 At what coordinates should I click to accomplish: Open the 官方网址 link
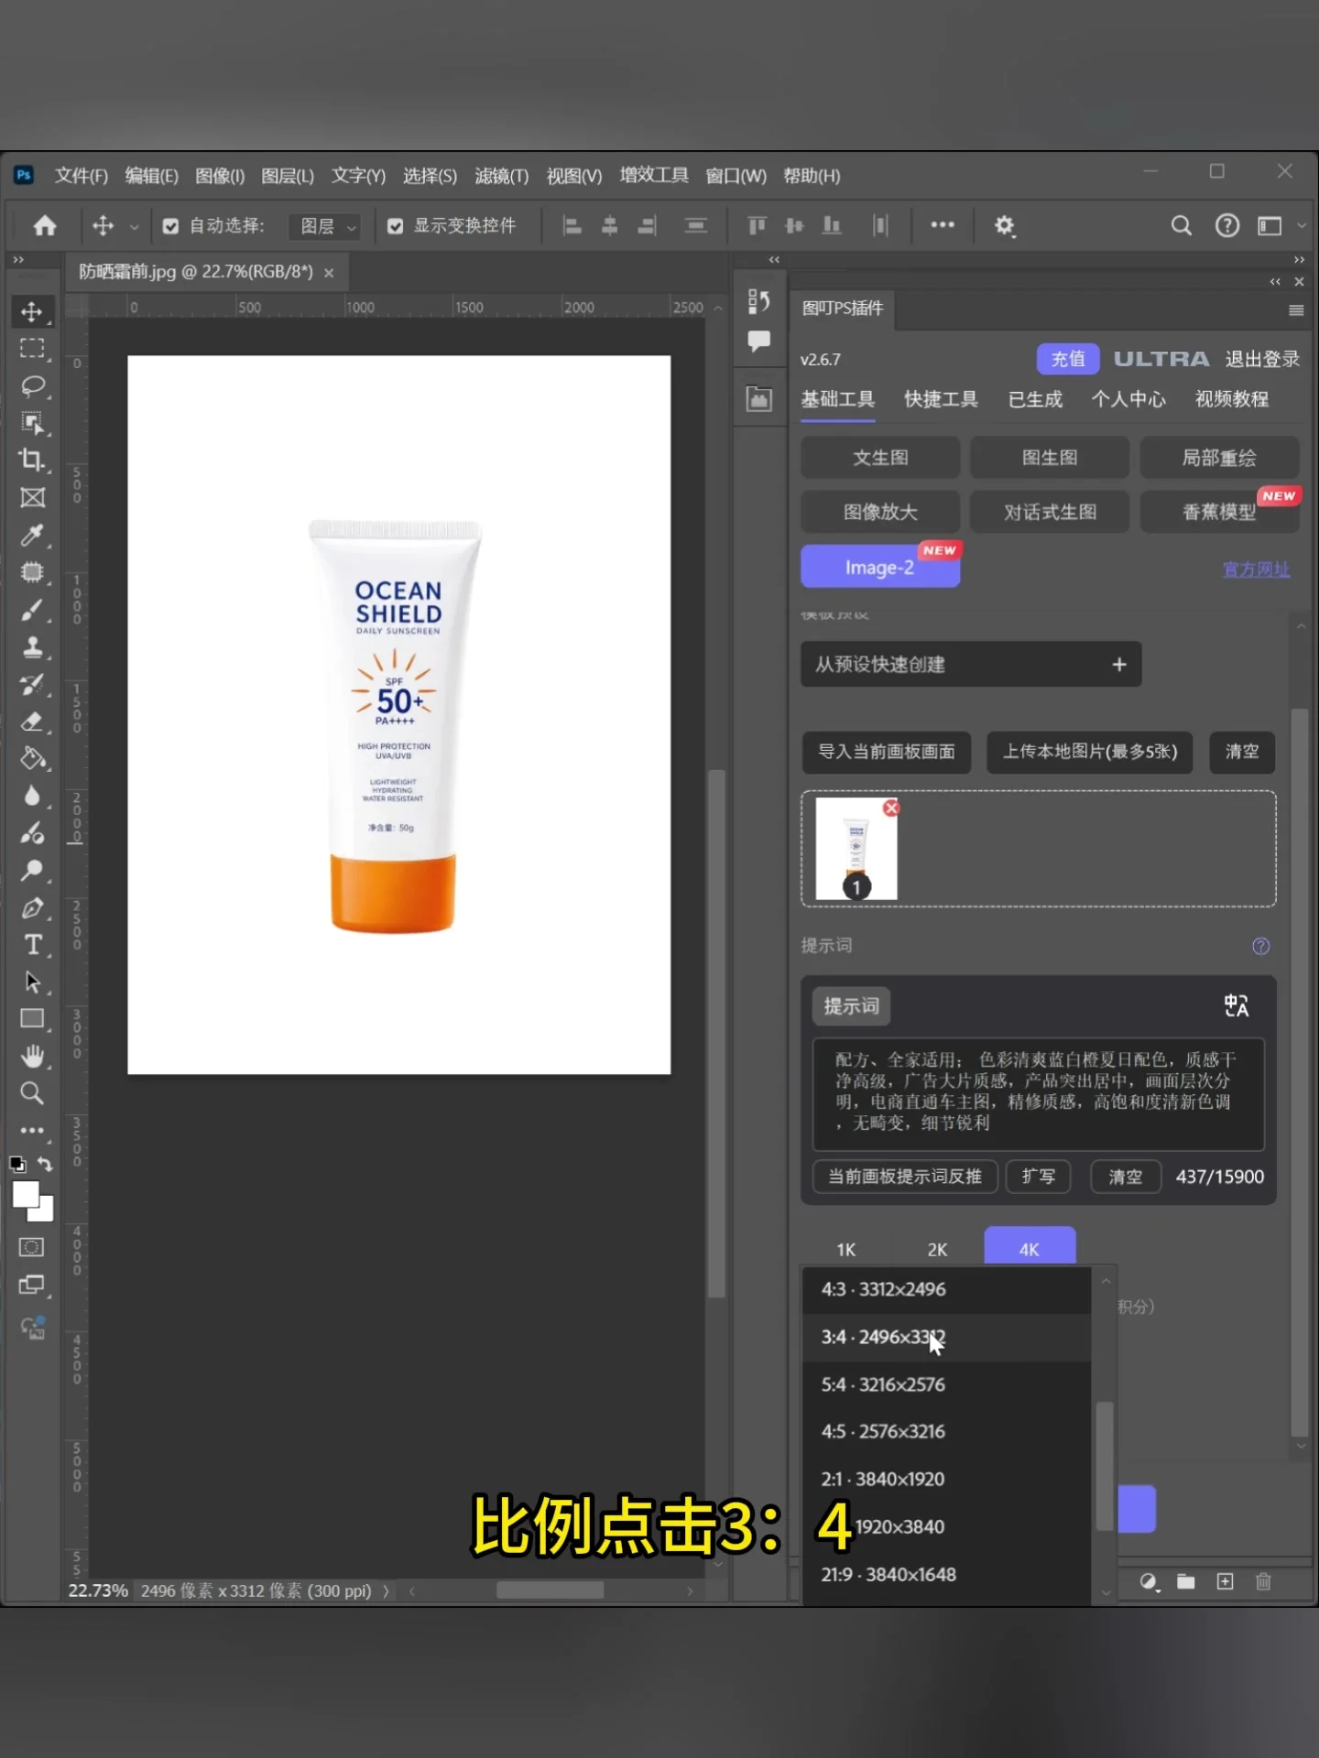(x=1256, y=570)
